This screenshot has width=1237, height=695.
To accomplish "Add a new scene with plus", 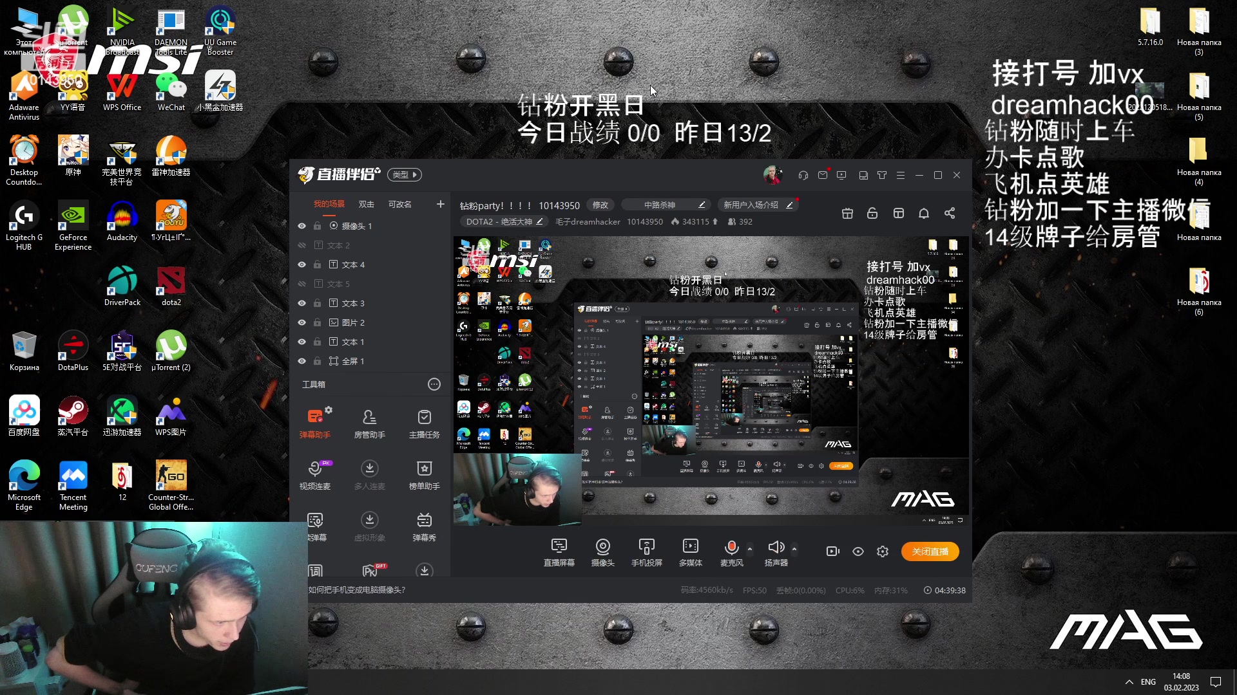I will [x=440, y=204].
